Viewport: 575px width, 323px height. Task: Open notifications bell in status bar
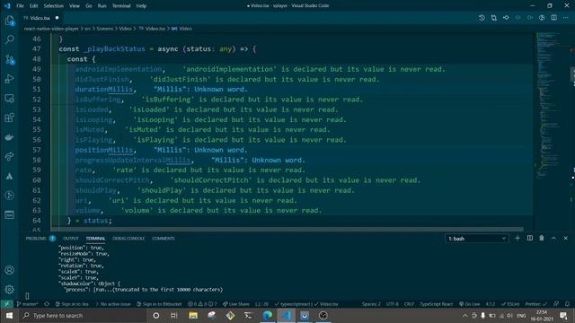(x=567, y=304)
